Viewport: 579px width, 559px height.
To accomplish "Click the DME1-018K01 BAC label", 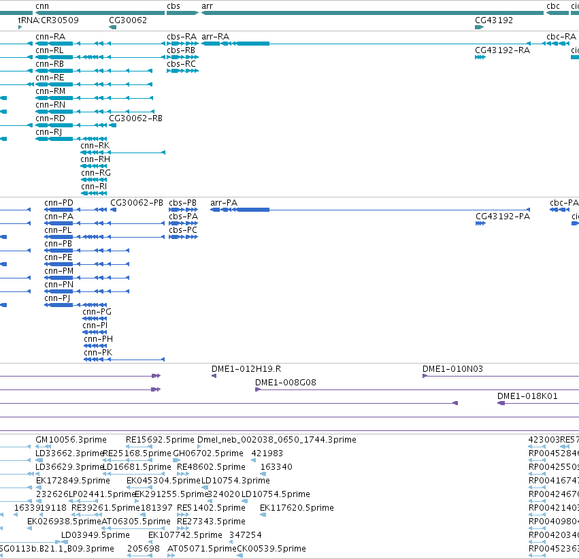I will 527,397.
